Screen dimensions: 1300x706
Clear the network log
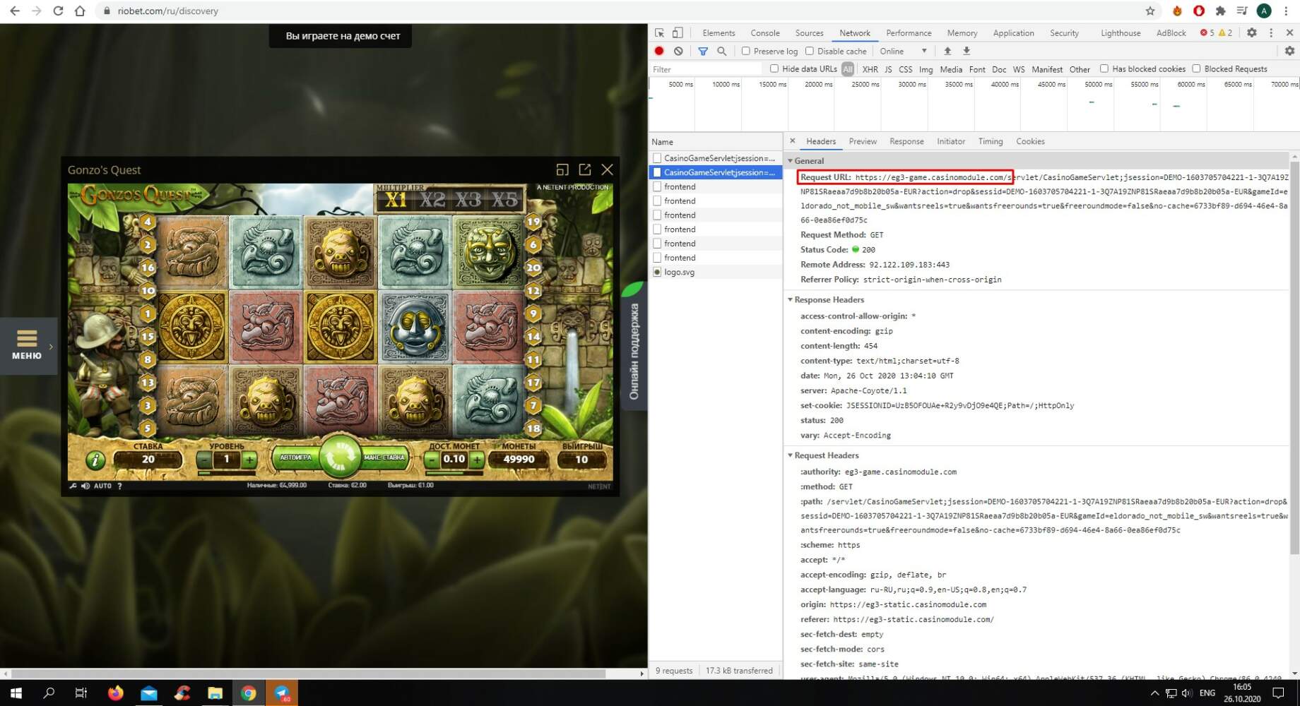678,51
